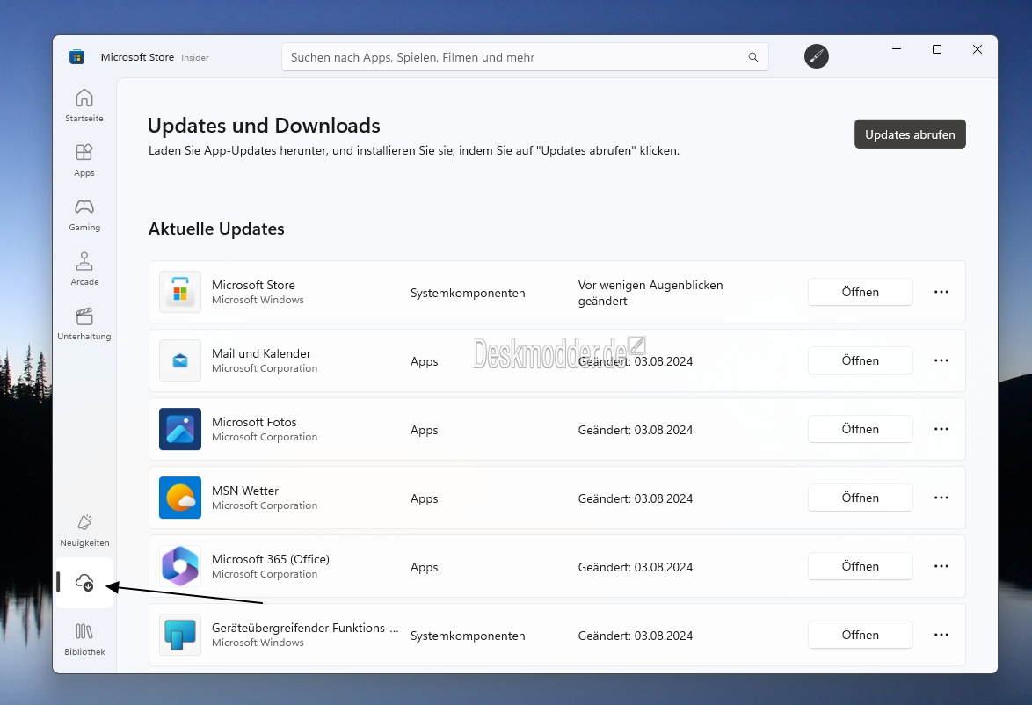The height and width of the screenshot is (705, 1032).
Task: Maximize the Microsoft Store window
Action: pos(936,49)
